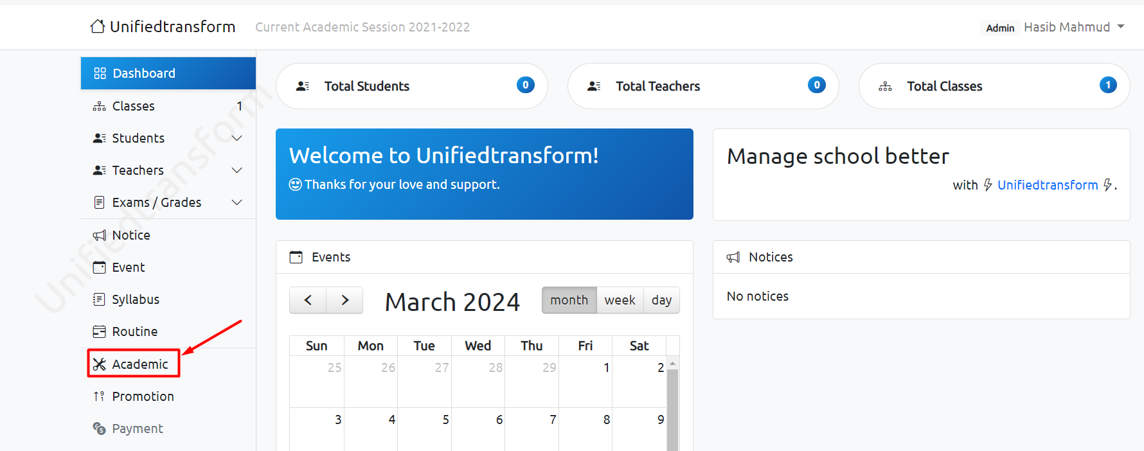Viewport: 1144px width, 451px height.
Task: Click the Total Classes card icon
Action: click(x=886, y=86)
